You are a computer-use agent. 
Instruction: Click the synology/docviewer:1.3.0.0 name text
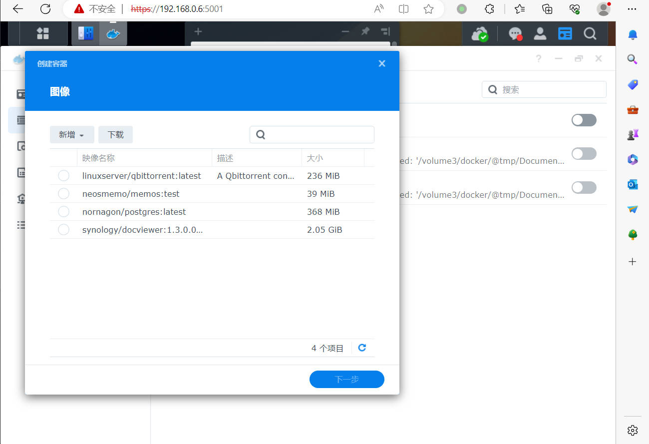[143, 230]
